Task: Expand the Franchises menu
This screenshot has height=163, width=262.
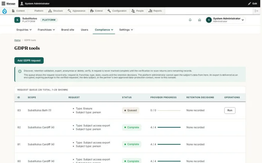Action: click(x=46, y=30)
